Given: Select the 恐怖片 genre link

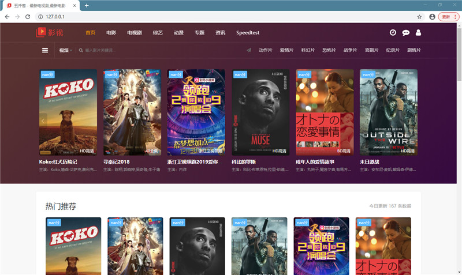Looking at the screenshot, I should click(x=329, y=50).
